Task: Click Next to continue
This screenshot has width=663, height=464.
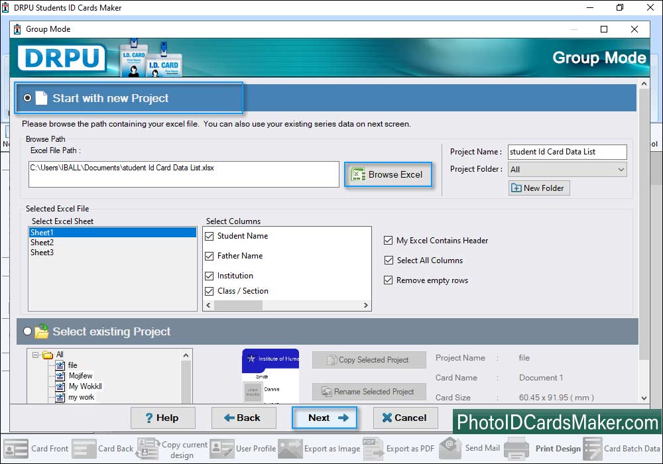Action: (x=324, y=418)
